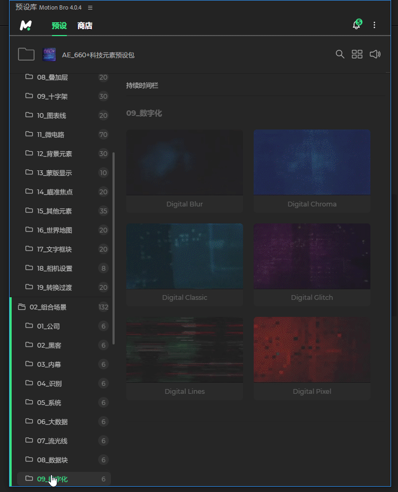Click the 132 count badge of 02_组合场景
The height and width of the screenshot is (492, 398).
tap(103, 307)
